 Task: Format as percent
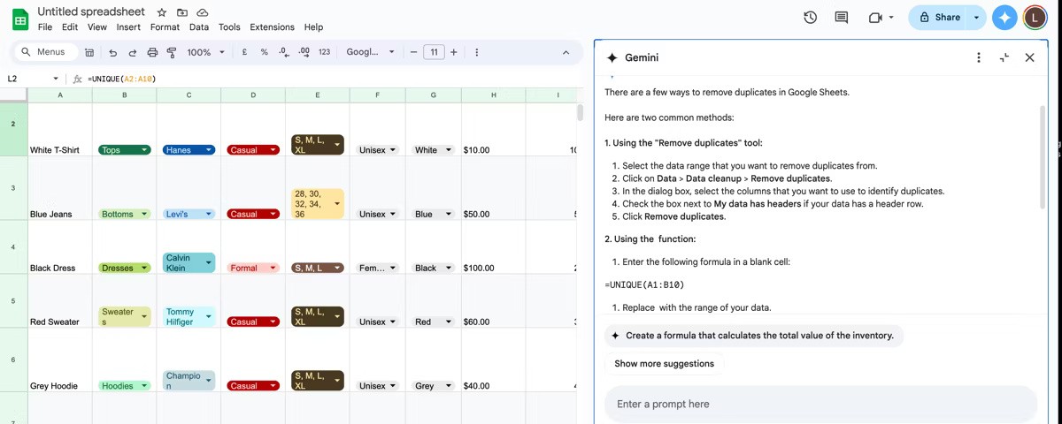point(264,52)
